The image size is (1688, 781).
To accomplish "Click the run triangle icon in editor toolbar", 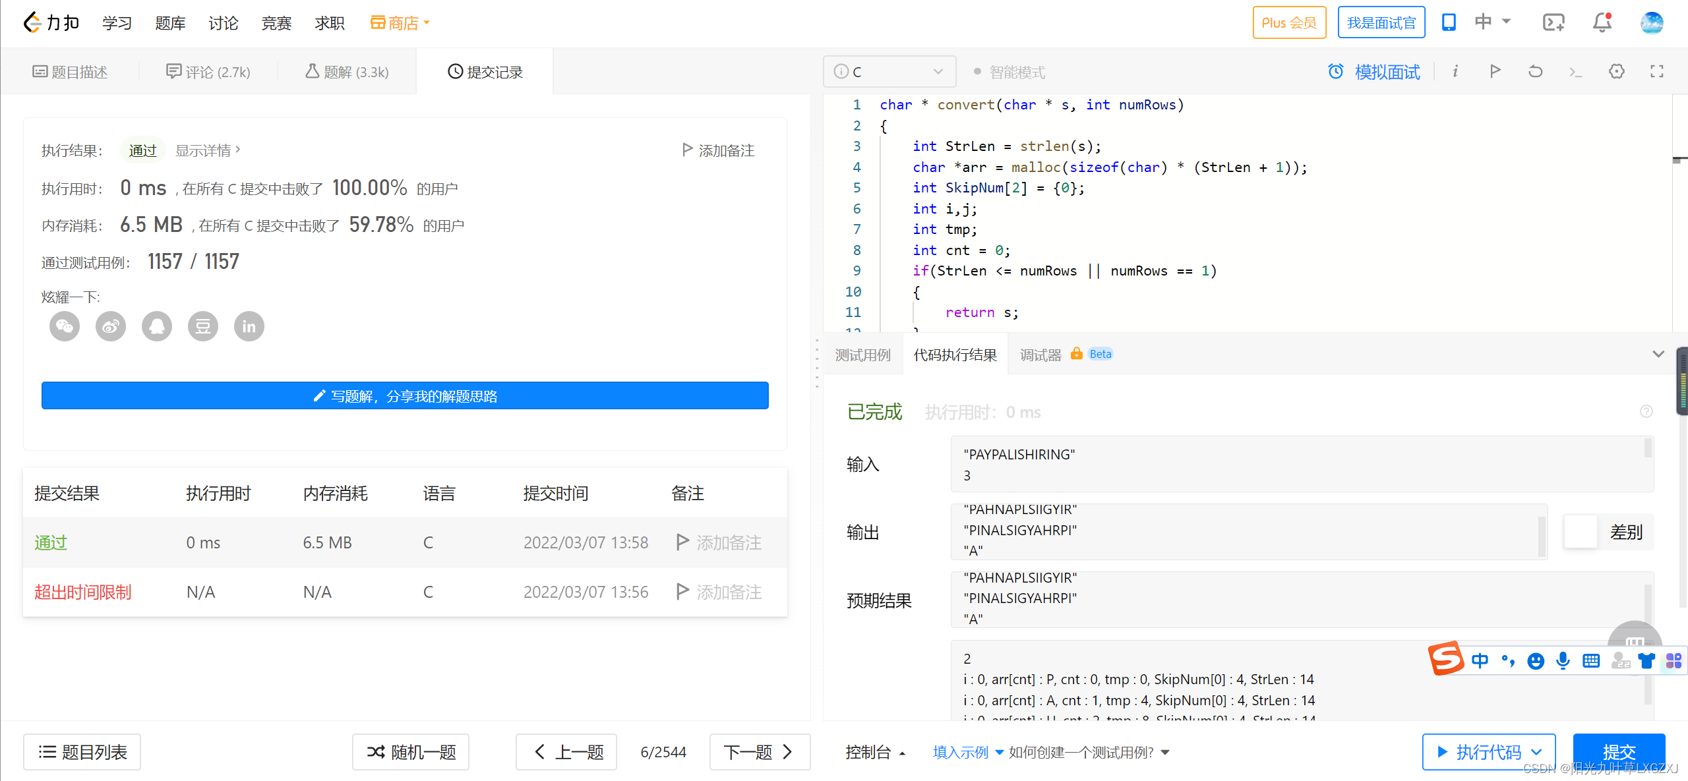I will click(1495, 71).
